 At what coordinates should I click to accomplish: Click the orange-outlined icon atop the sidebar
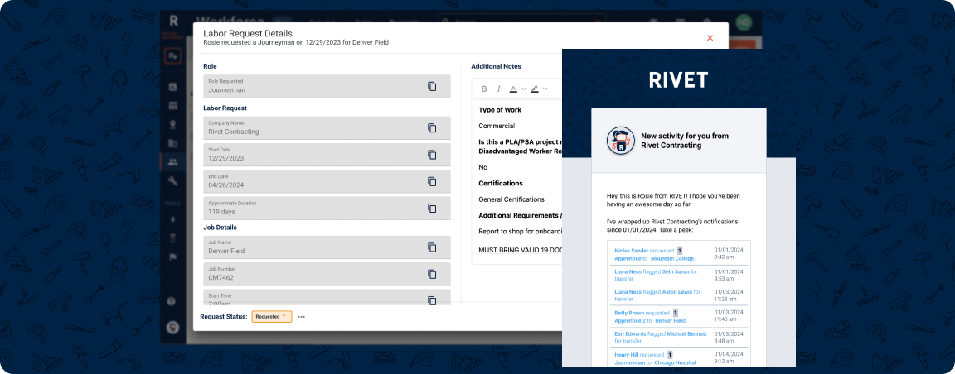[x=173, y=56]
